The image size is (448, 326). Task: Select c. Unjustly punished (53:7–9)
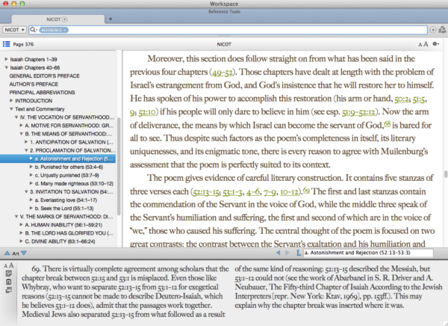point(67,175)
